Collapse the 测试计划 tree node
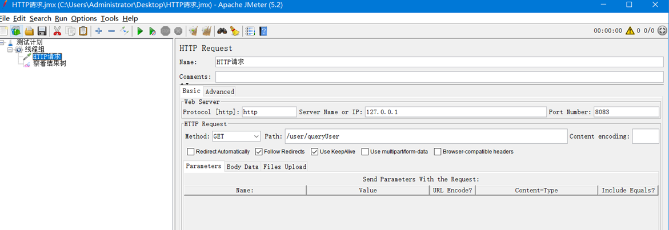This screenshot has width=669, height=230. (2, 43)
